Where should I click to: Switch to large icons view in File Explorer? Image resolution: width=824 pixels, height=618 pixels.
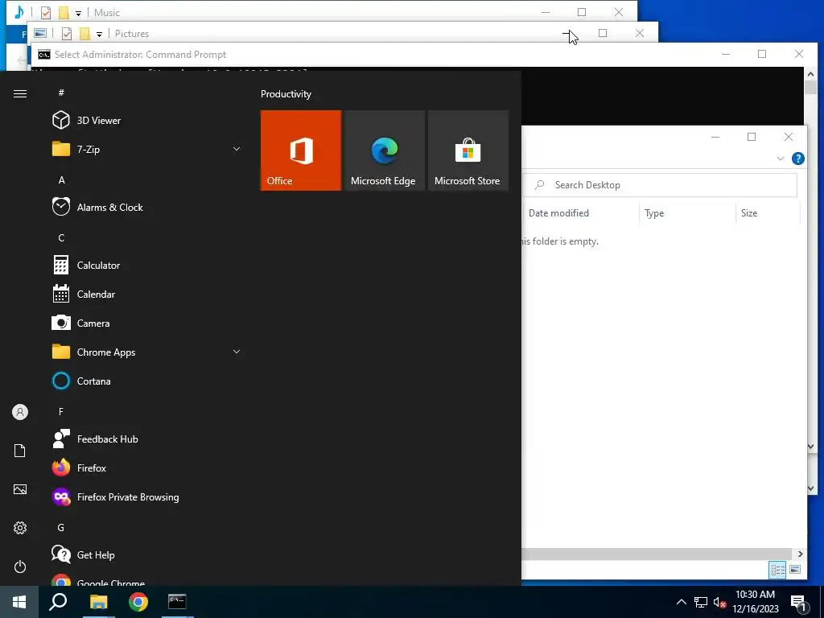coord(795,570)
